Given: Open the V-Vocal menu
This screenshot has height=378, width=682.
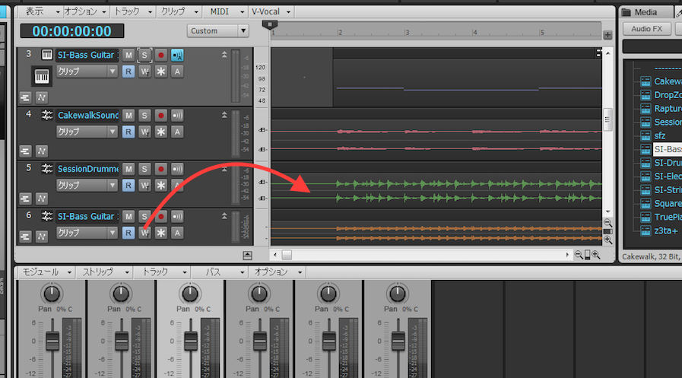Looking at the screenshot, I should [271, 11].
